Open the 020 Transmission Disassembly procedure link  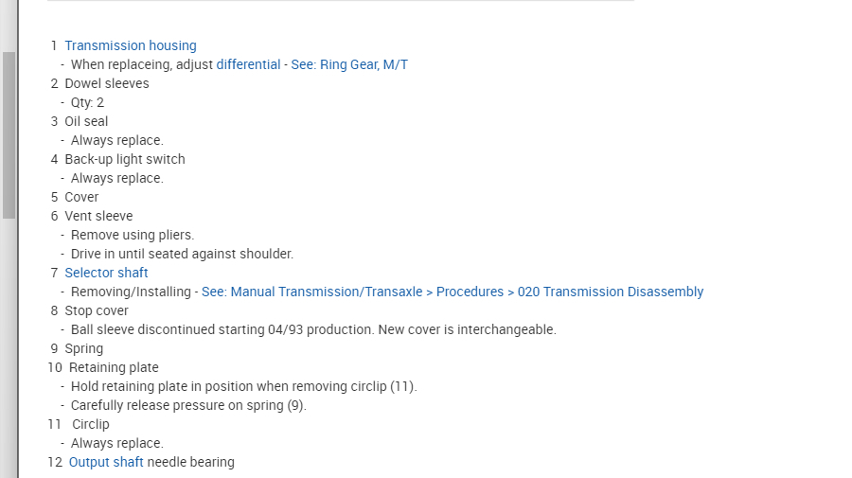(453, 292)
